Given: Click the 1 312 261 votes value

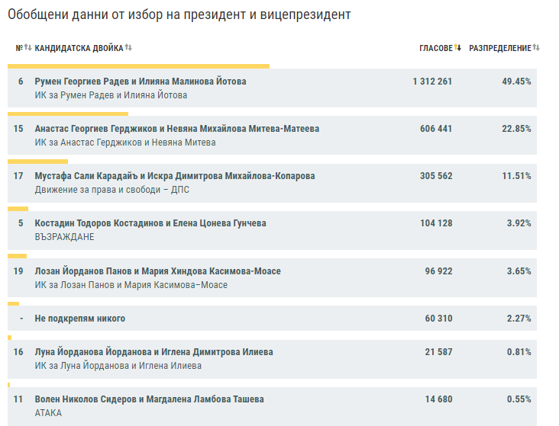Looking at the screenshot, I should click(432, 82).
